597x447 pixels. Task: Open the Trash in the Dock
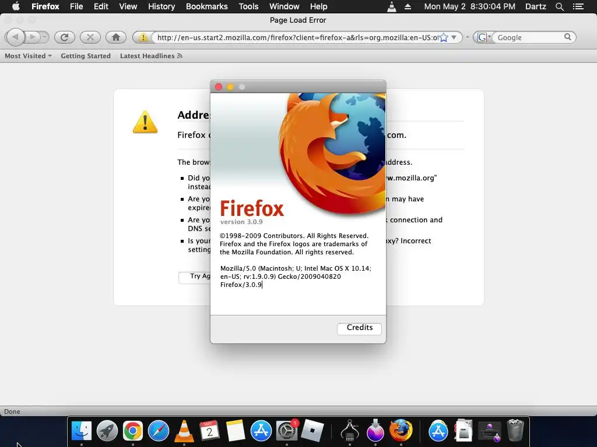click(515, 431)
